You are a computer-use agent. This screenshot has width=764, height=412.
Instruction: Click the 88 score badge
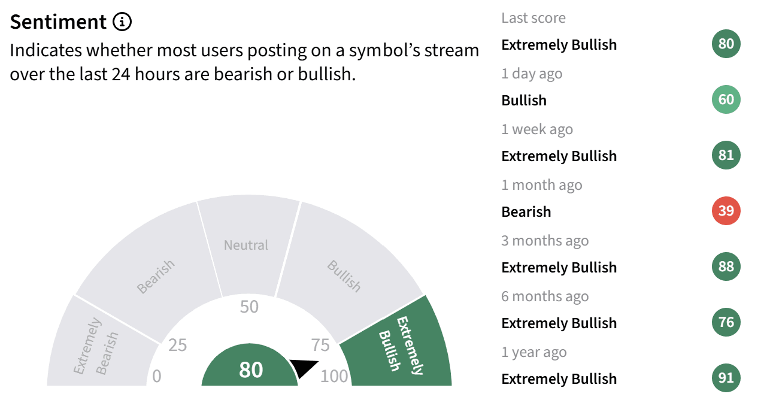(726, 266)
